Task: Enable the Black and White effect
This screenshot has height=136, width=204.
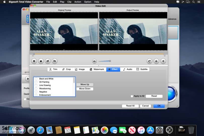Action: click(x=36, y=79)
